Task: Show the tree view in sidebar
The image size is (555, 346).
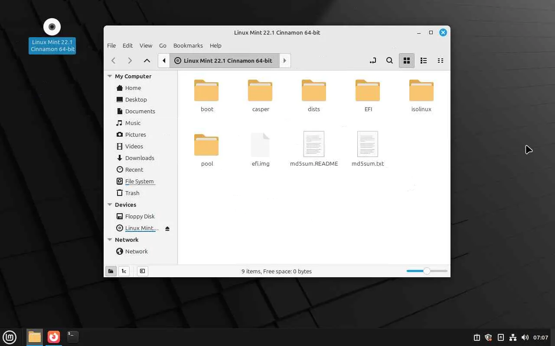Action: pos(124,271)
